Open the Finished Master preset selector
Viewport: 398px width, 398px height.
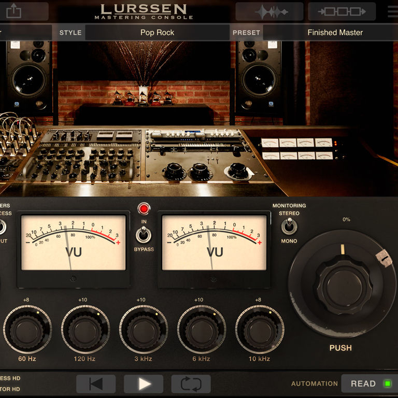pos(331,33)
